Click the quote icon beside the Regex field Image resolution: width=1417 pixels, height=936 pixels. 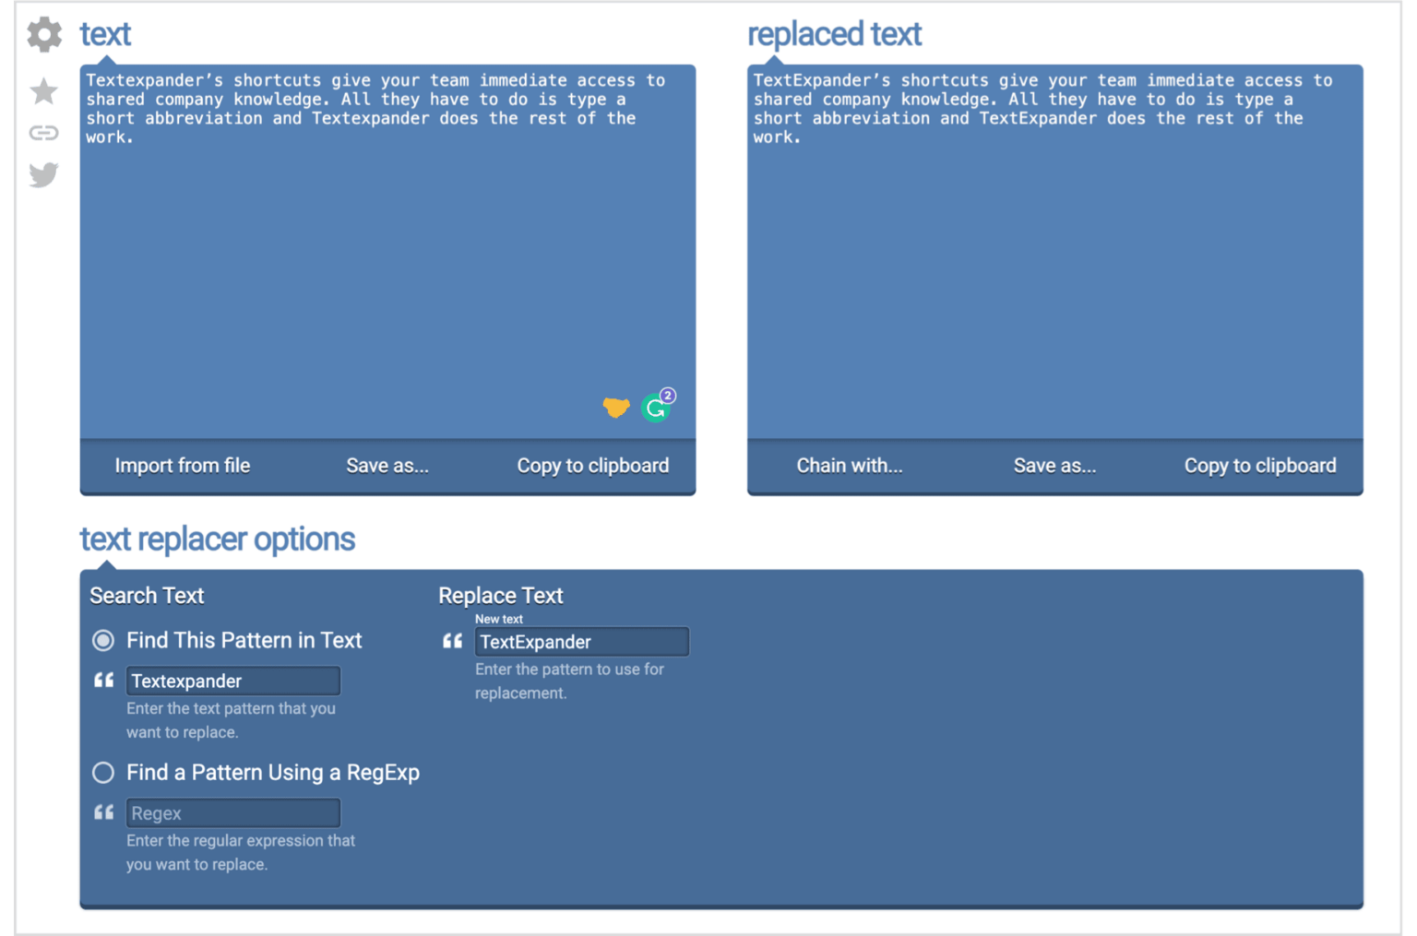[x=103, y=812]
